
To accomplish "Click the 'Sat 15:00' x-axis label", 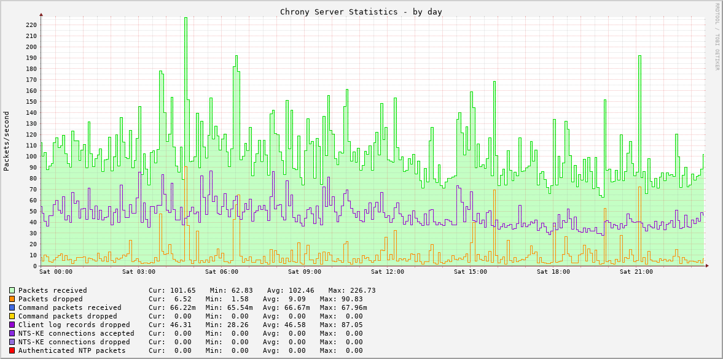I will coord(471,272).
